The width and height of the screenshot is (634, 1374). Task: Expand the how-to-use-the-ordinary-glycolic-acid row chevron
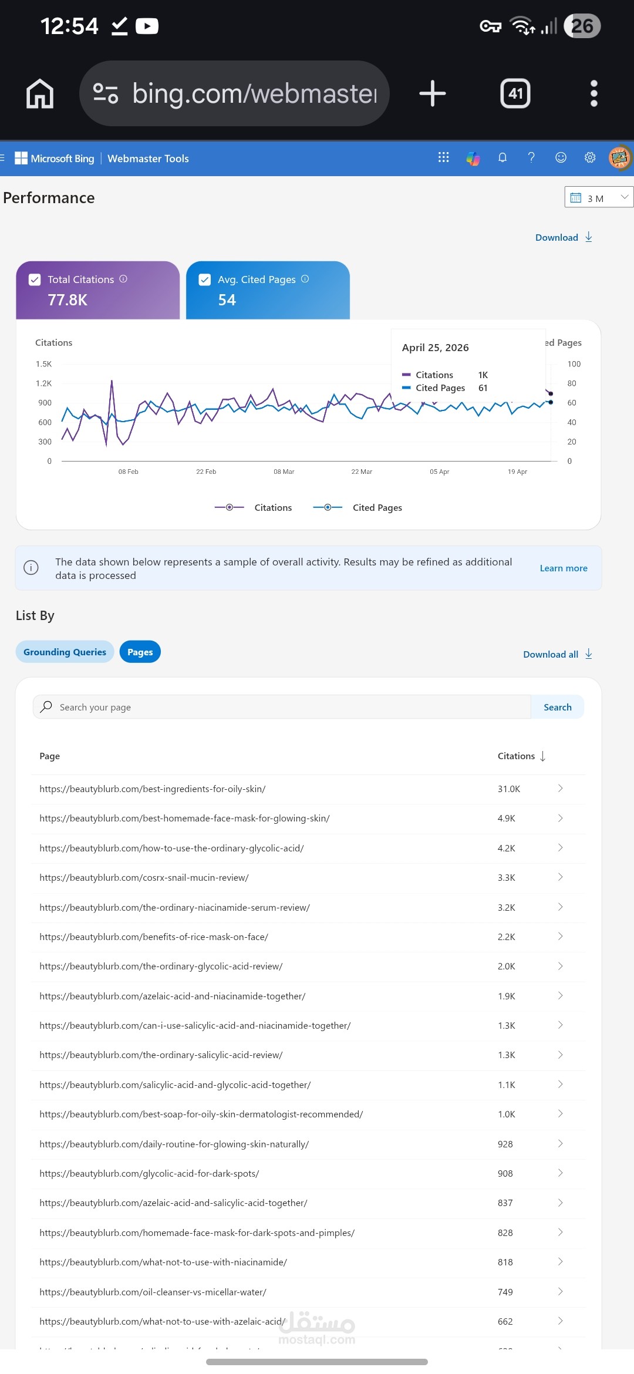click(x=561, y=847)
